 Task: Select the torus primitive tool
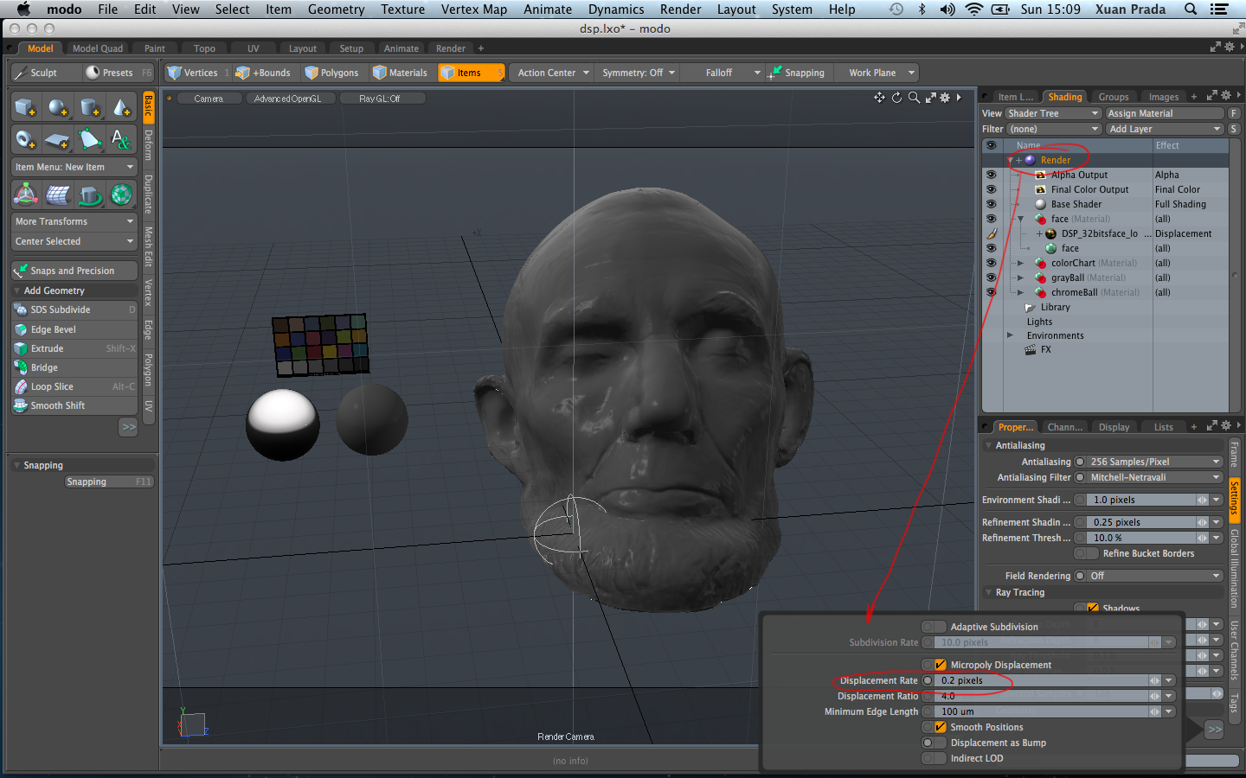coord(25,139)
